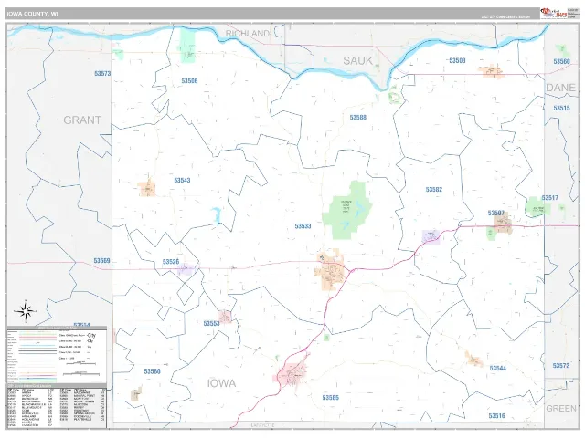The image size is (585, 438).
Task: Click ZIP code 53582
Action: point(434,190)
